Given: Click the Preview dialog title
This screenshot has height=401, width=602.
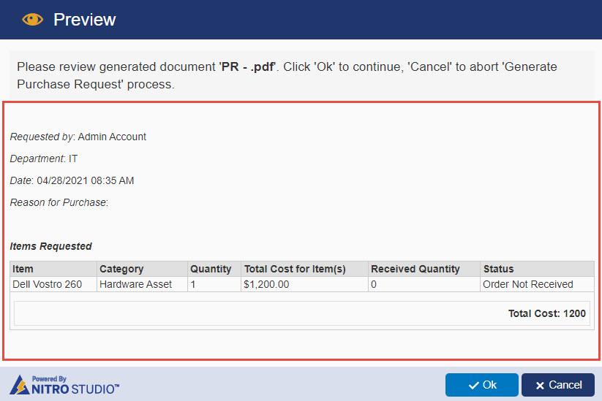Looking at the screenshot, I should [x=84, y=20].
